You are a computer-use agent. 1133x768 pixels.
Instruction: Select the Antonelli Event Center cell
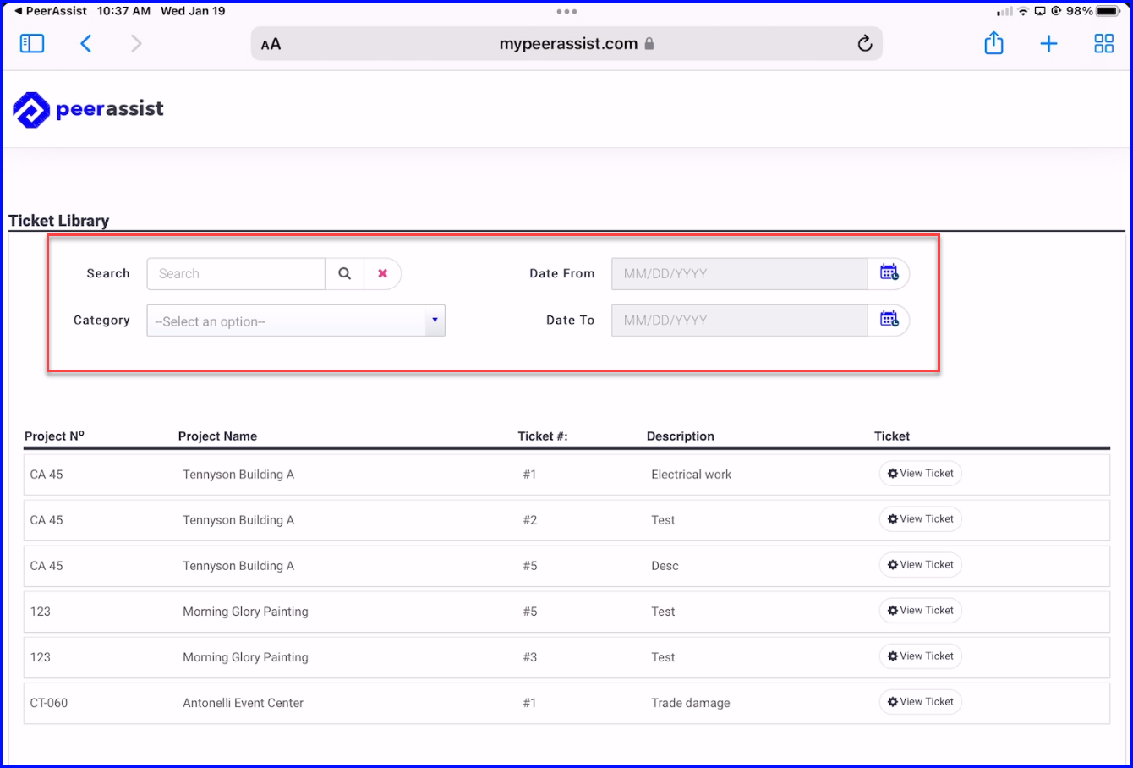(243, 703)
